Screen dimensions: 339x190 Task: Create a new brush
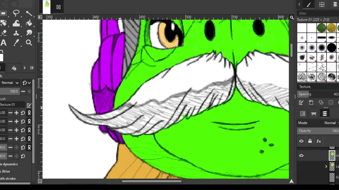311,102
